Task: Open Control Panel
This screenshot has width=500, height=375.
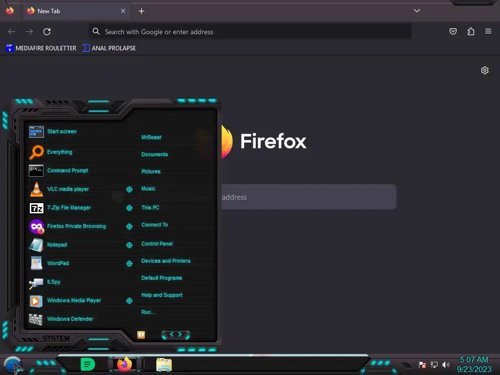Action: tap(157, 244)
